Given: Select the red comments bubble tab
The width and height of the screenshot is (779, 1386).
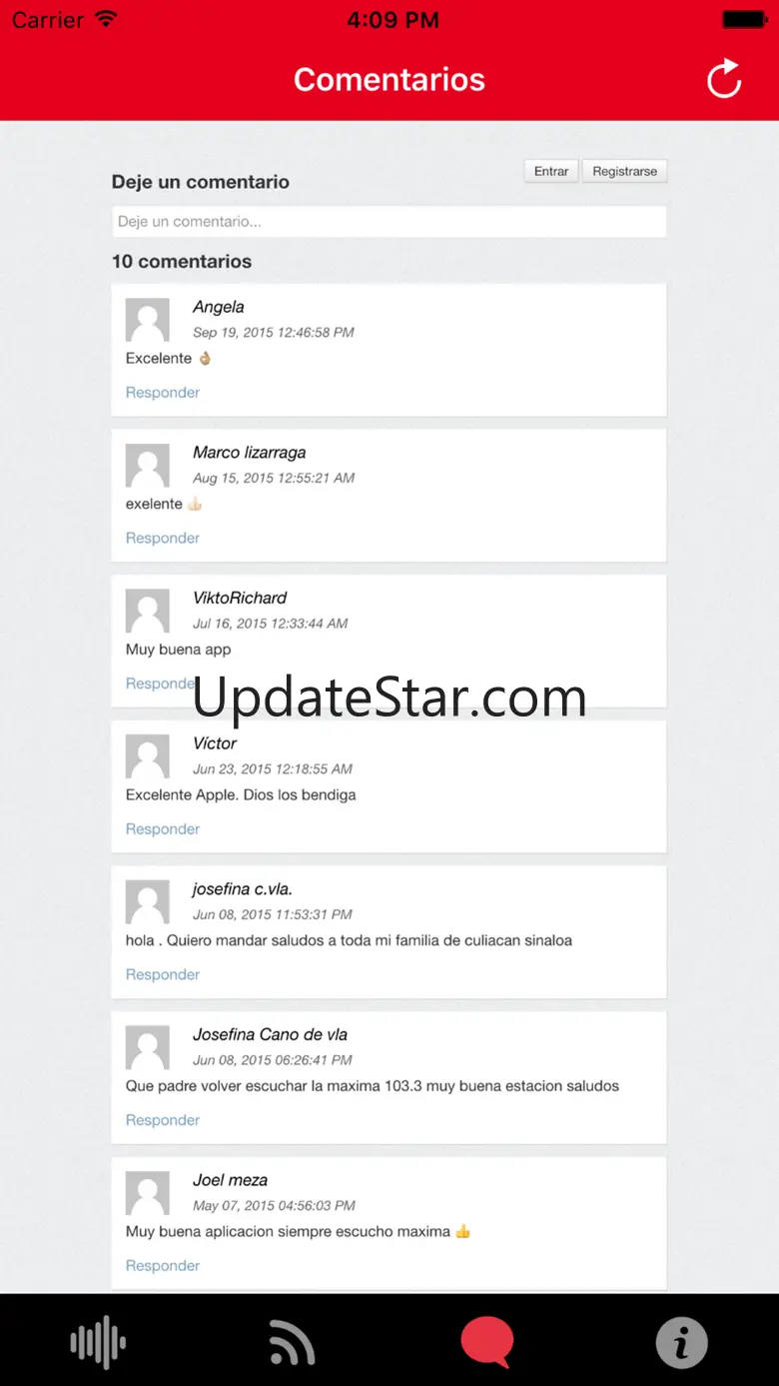Looking at the screenshot, I should [487, 1341].
